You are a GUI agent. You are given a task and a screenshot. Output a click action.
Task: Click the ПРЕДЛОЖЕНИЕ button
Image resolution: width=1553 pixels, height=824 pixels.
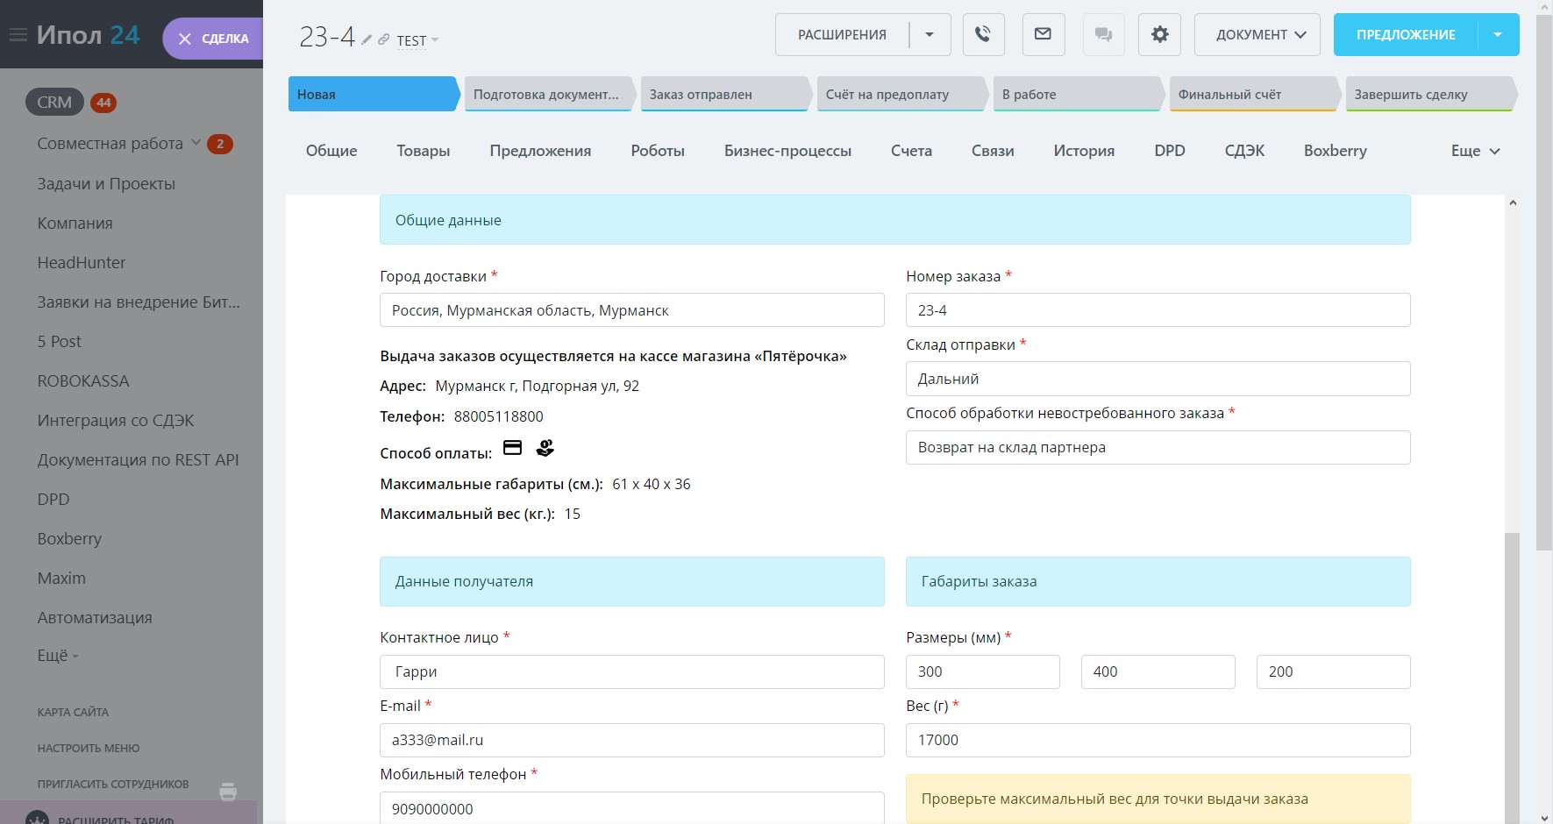click(x=1405, y=35)
